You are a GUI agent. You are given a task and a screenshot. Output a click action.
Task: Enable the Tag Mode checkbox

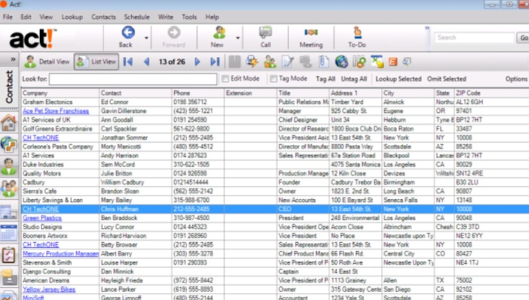[274, 79]
